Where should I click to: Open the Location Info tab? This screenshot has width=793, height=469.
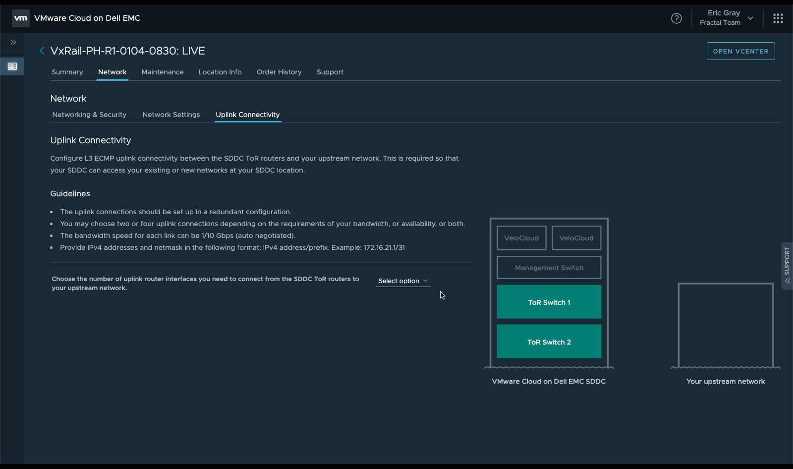point(220,72)
